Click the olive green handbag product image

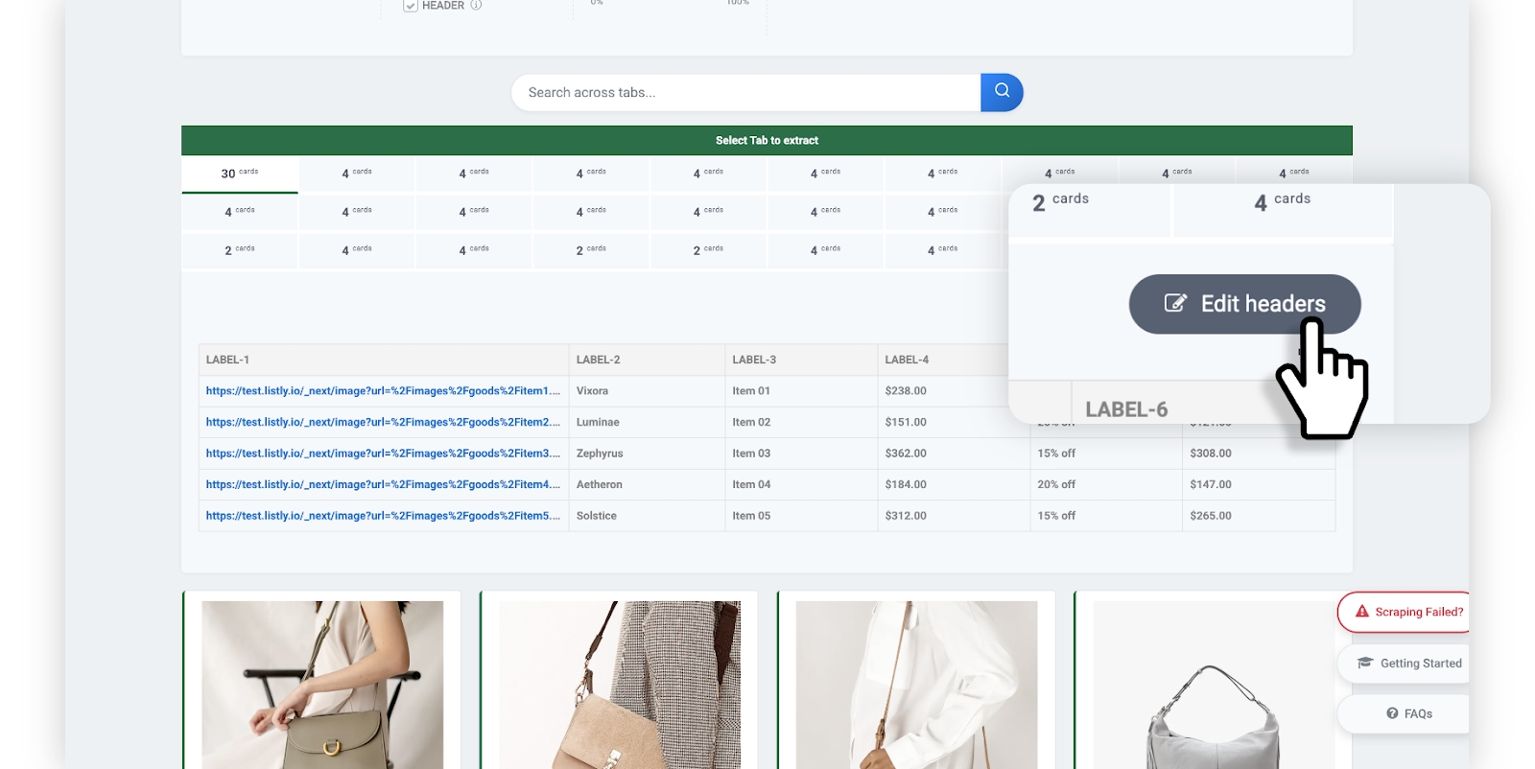pyautogui.click(x=322, y=685)
